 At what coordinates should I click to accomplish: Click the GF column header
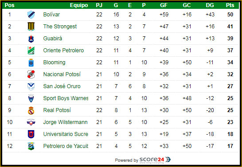[x=164, y=5]
